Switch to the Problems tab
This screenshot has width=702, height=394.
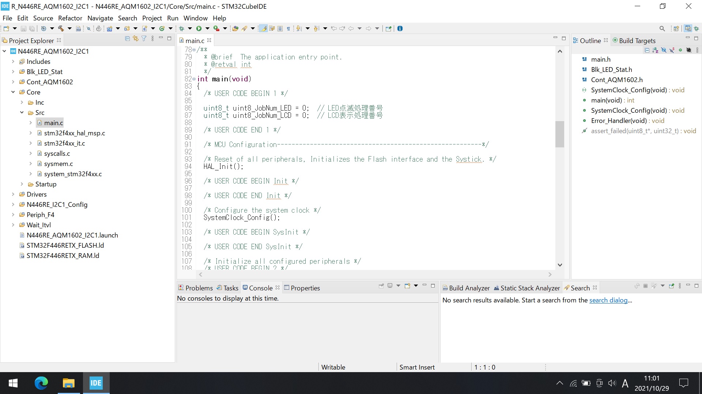[195, 288]
